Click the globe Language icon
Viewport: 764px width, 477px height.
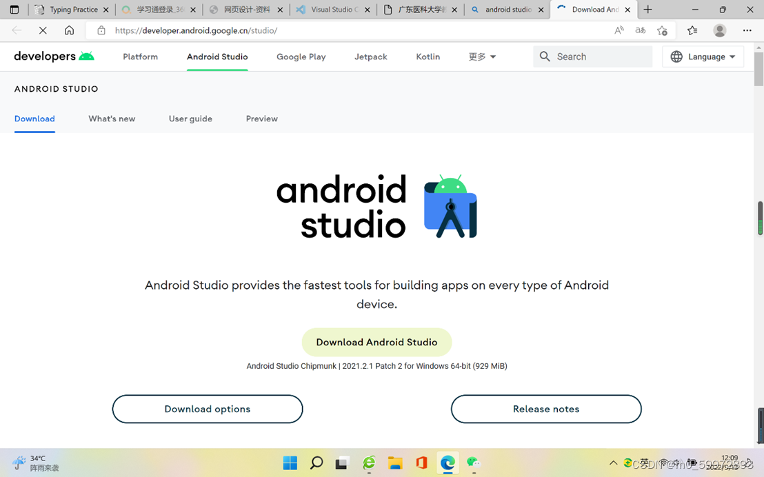676,57
